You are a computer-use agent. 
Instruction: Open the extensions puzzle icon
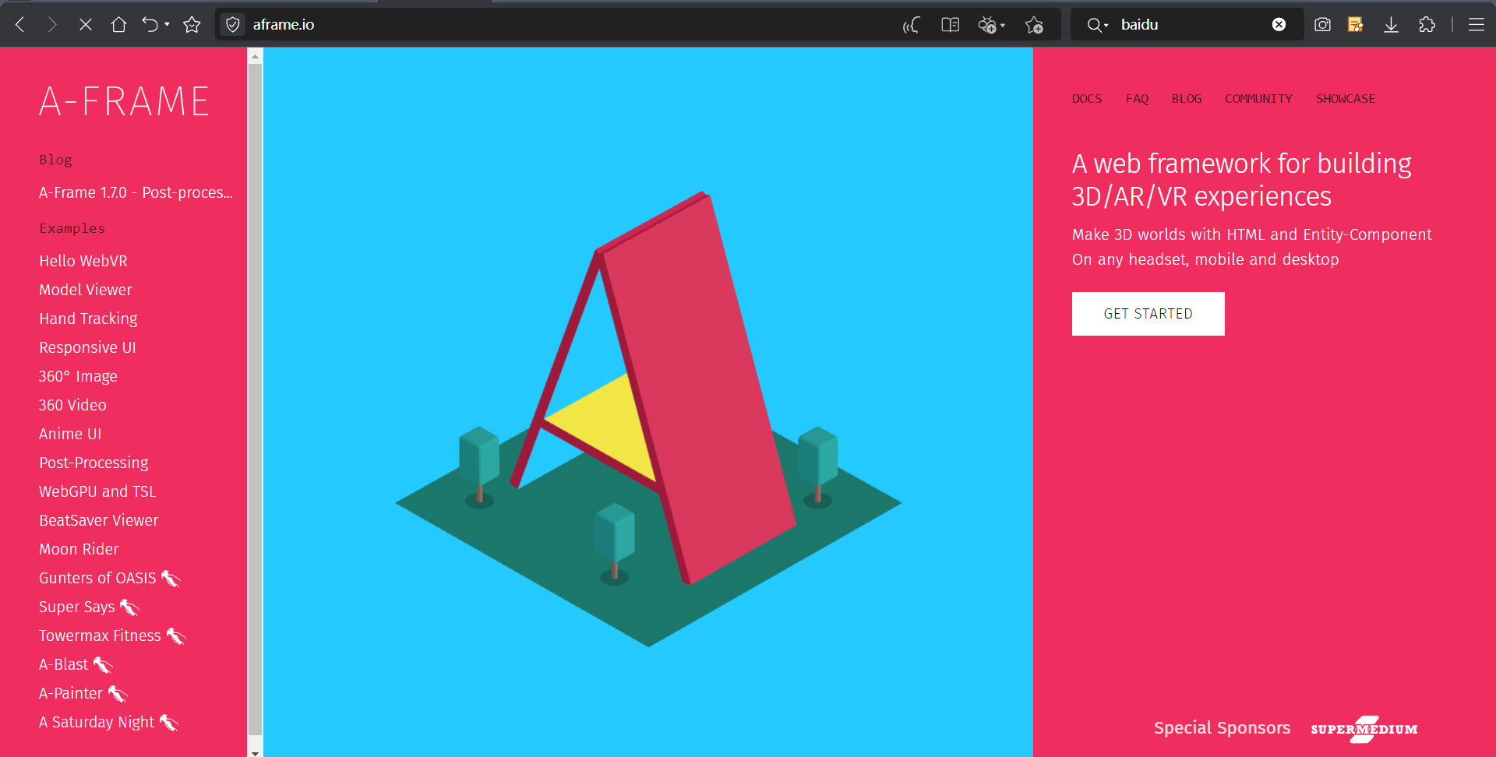click(1427, 25)
